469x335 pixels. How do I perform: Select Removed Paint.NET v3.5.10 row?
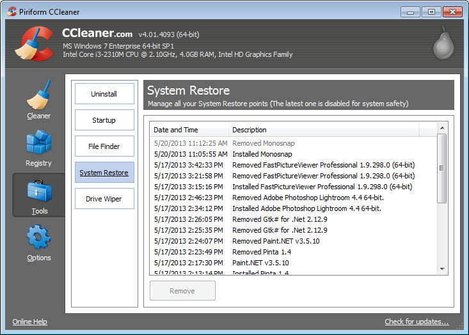(x=293, y=241)
